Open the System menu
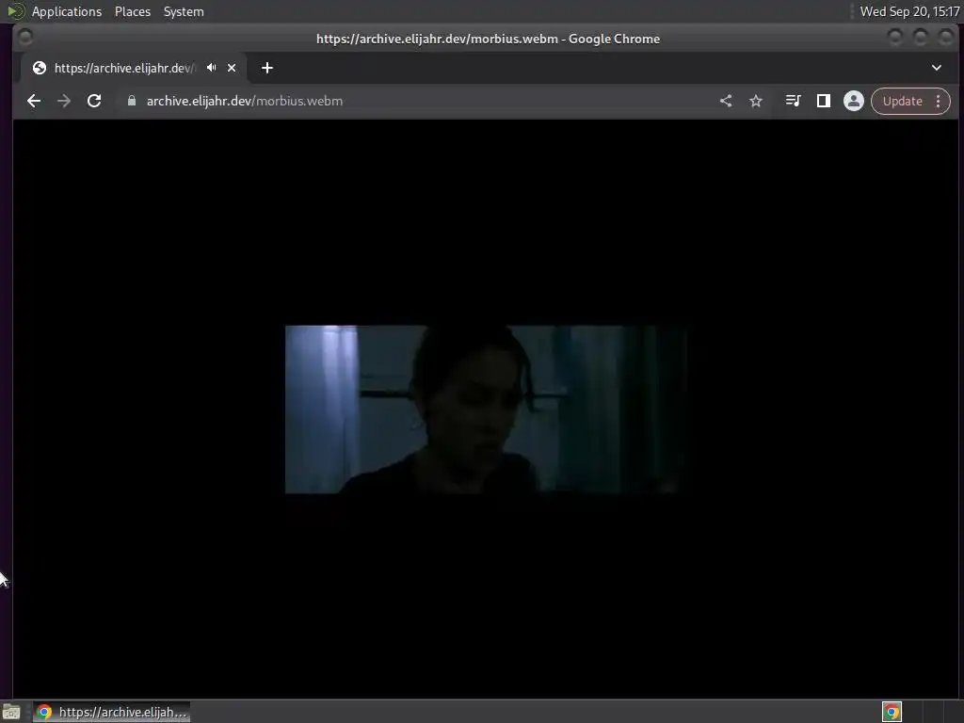The height and width of the screenshot is (723, 964). [x=184, y=11]
